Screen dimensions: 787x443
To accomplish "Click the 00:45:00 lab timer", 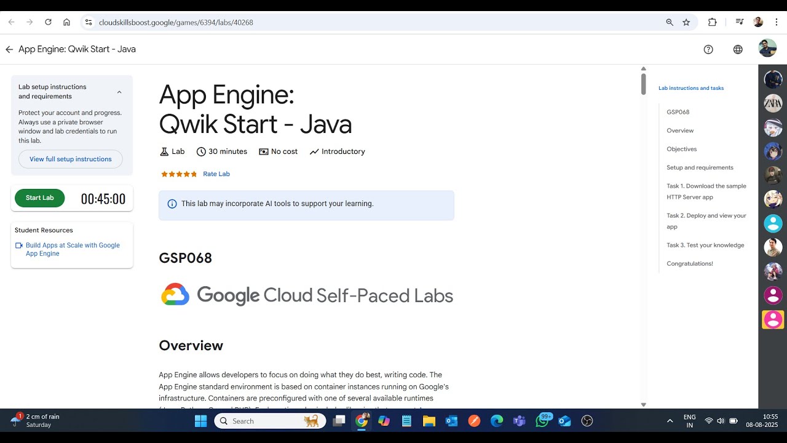I will coord(103,199).
